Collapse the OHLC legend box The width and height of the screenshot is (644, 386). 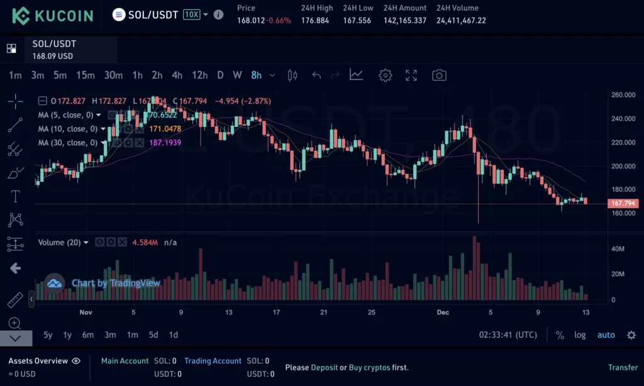click(x=42, y=101)
